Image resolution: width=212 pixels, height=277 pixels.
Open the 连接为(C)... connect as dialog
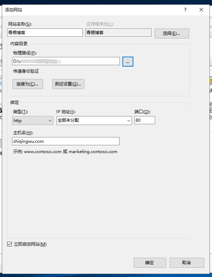pyautogui.click(x=28, y=84)
